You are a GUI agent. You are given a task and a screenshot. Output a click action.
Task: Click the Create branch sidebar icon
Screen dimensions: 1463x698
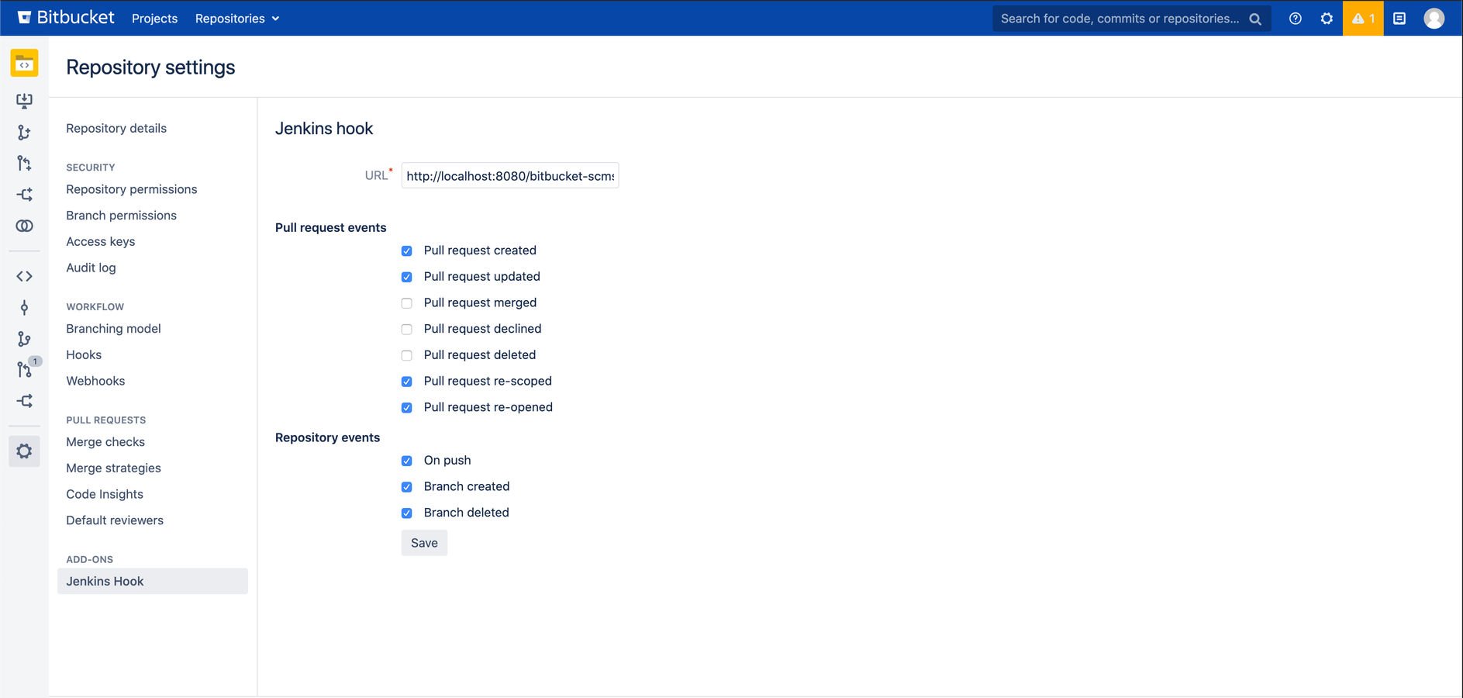coord(24,133)
